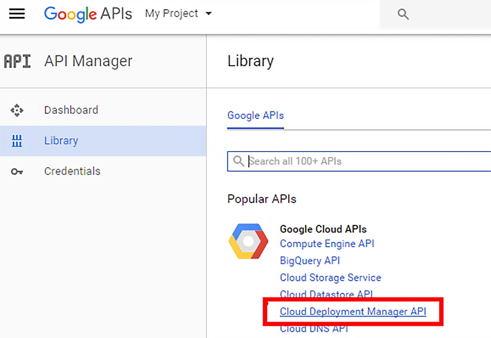Click the search icon inside API search box

(x=239, y=161)
